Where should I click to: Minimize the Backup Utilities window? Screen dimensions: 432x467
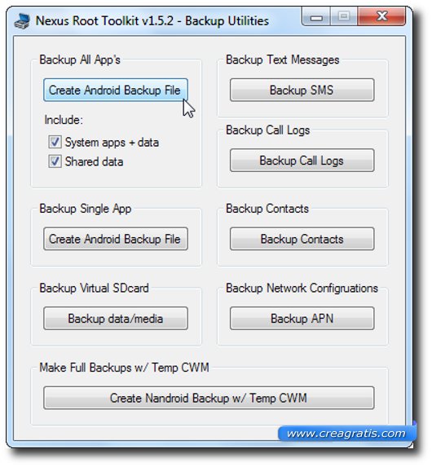click(x=316, y=17)
